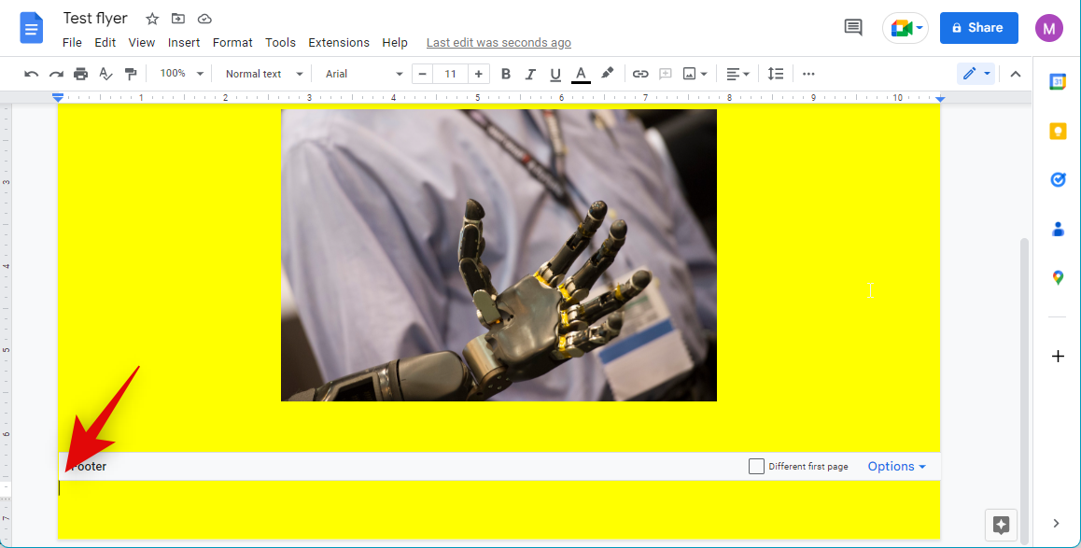The image size is (1081, 548).
Task: Open the text color picker
Action: tap(581, 74)
